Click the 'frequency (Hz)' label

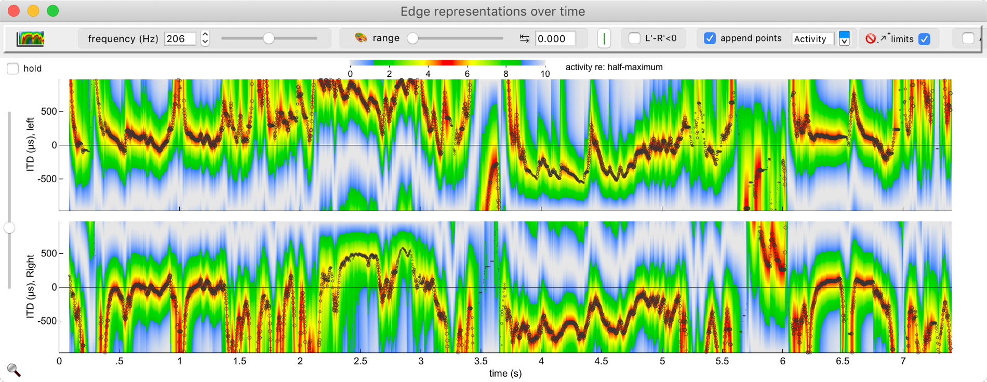point(123,38)
